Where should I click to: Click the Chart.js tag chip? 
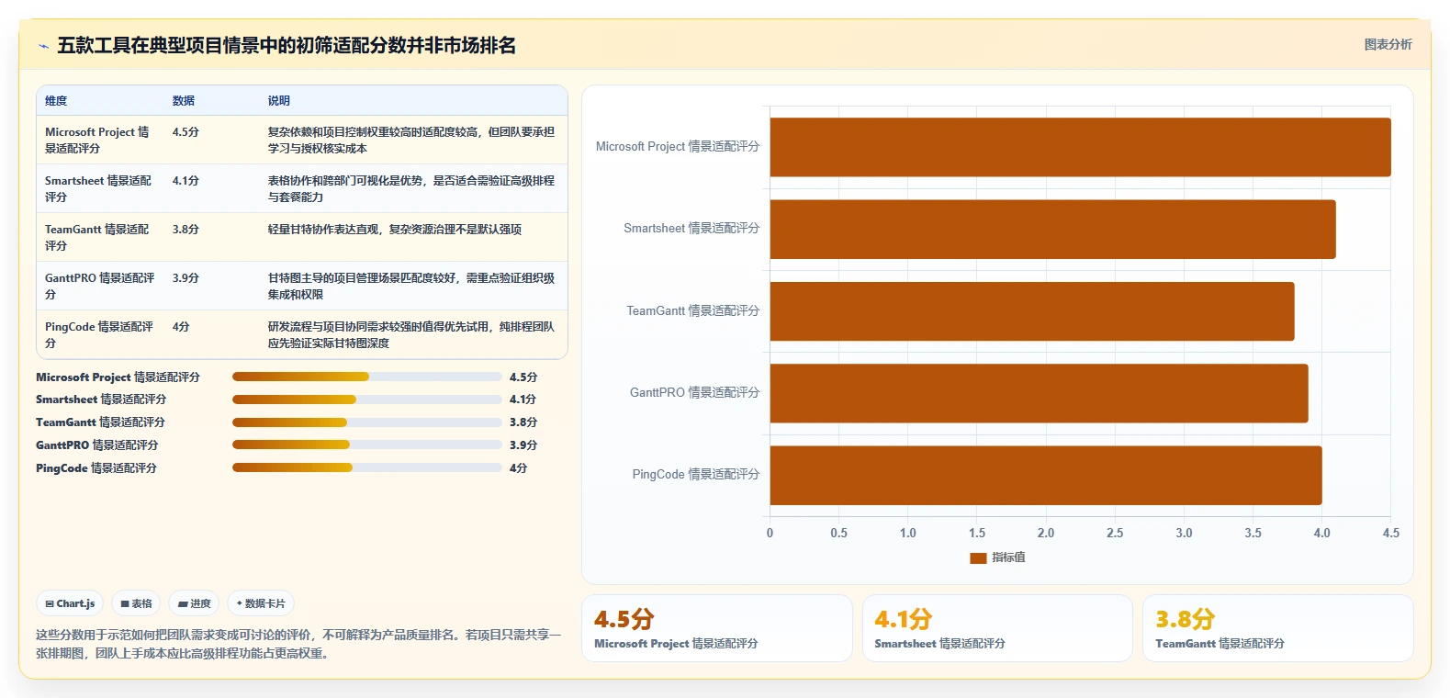coord(70,603)
